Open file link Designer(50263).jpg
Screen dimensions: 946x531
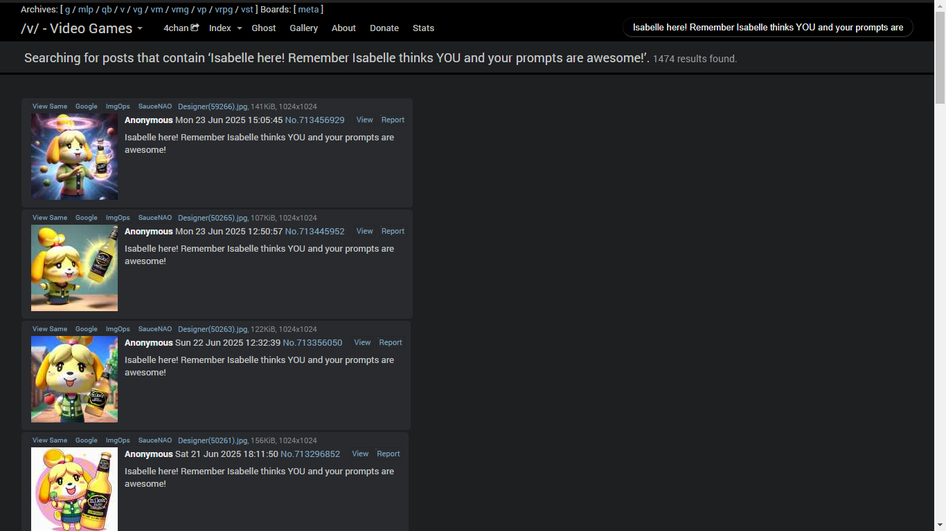point(213,329)
